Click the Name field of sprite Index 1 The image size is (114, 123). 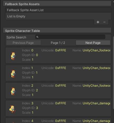96,68
